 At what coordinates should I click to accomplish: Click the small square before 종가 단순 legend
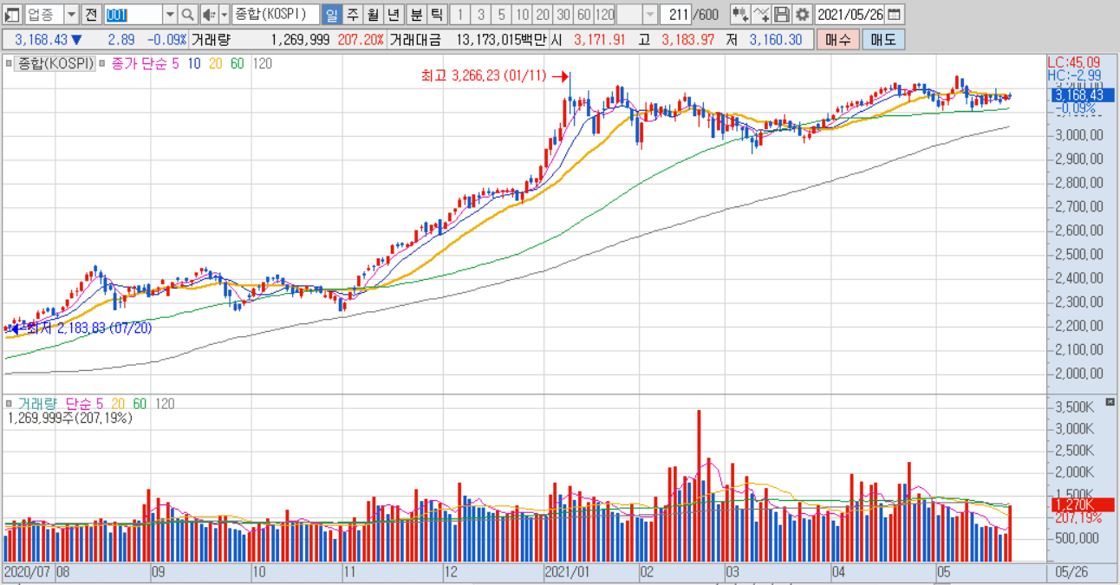click(103, 63)
